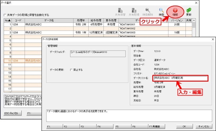The width and height of the screenshot is (216, 131).
Task: Click F4 button in detail dialog
Action: point(105,126)
